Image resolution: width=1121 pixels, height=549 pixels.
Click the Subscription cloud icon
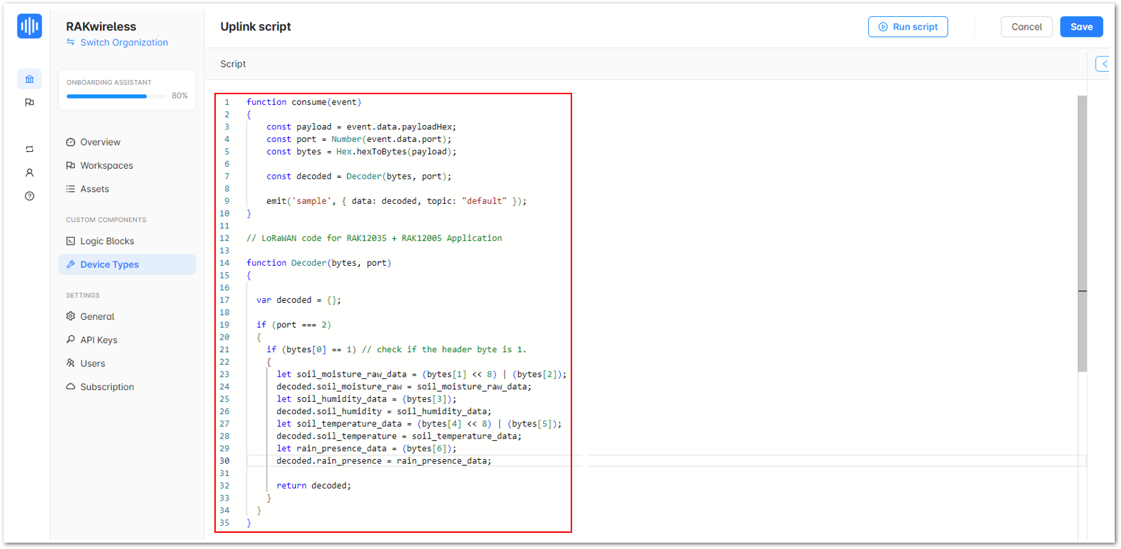coord(70,387)
